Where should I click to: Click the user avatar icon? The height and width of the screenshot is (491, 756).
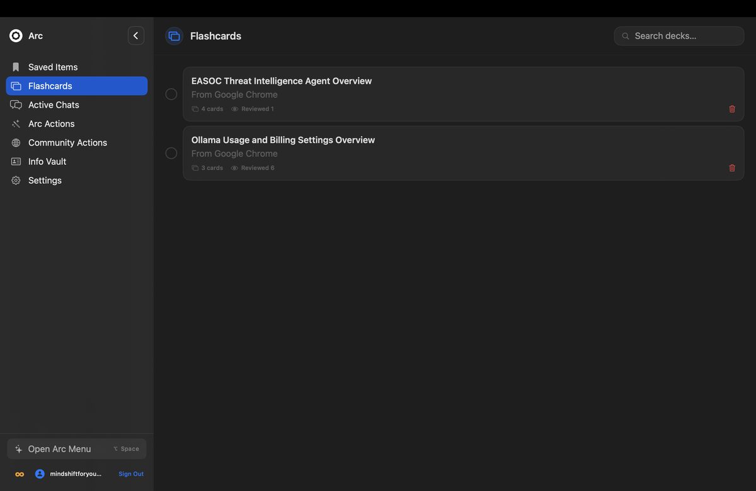(x=40, y=474)
